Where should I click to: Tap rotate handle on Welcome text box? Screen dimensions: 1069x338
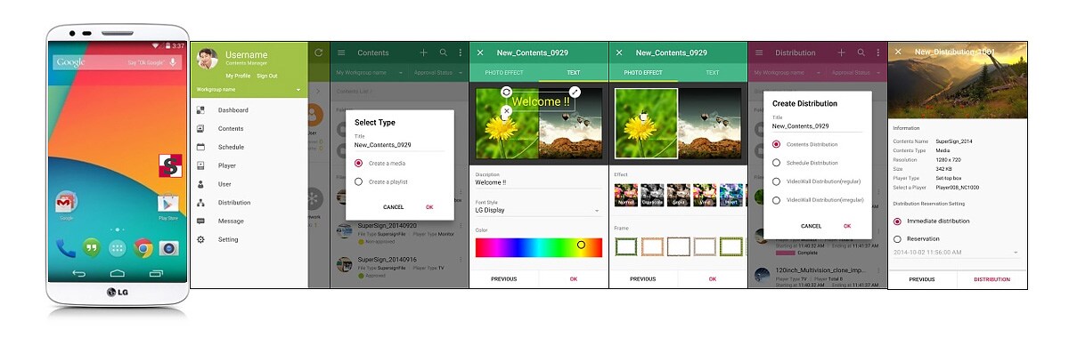tap(506, 92)
